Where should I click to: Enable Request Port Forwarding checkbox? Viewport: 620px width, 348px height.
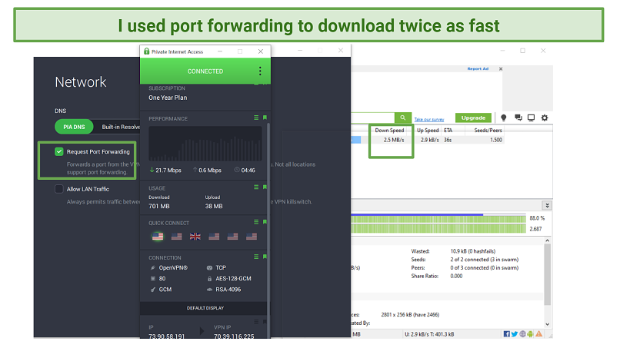(59, 151)
